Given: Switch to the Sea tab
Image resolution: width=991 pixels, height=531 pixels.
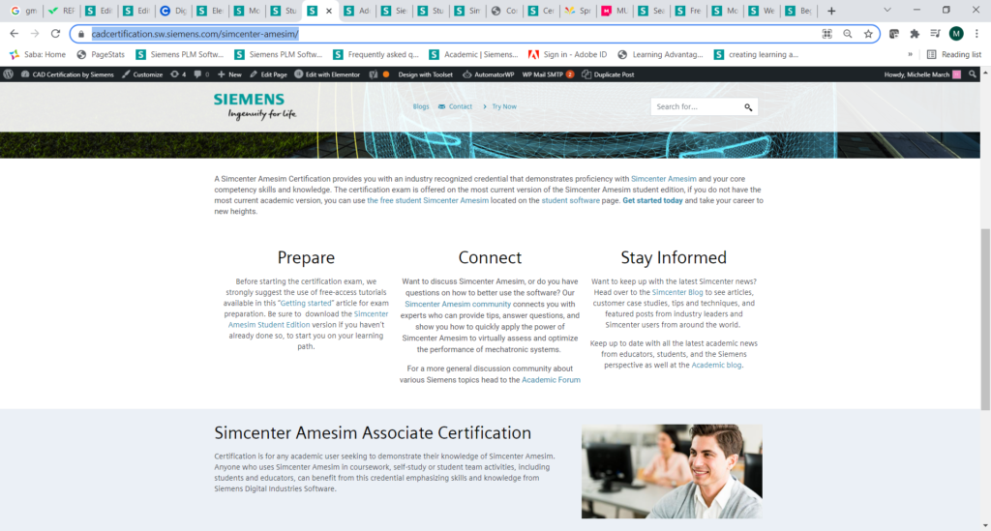Looking at the screenshot, I should pyautogui.click(x=651, y=11).
